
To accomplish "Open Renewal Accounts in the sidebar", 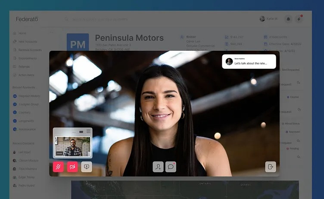I will tap(30, 50).
